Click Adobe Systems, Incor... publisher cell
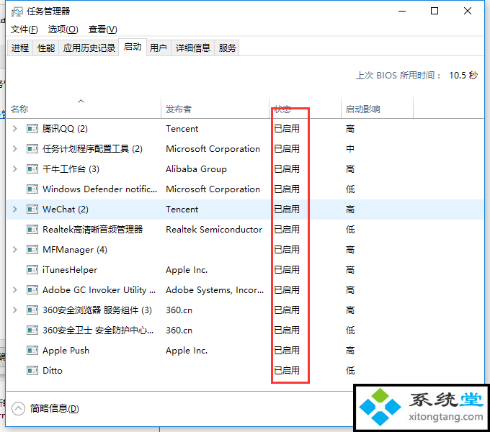 215,290
